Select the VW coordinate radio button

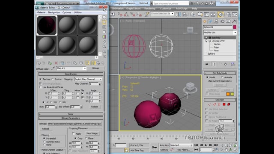(51, 102)
